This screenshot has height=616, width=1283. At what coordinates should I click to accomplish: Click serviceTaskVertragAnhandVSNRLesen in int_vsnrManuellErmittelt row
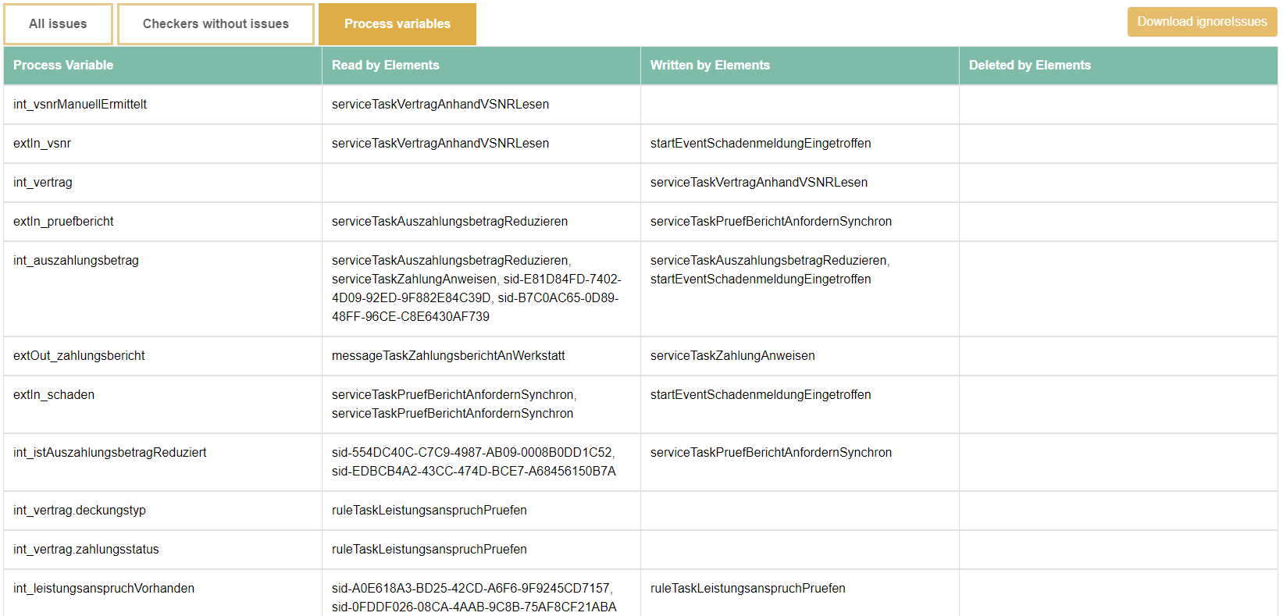coord(440,105)
